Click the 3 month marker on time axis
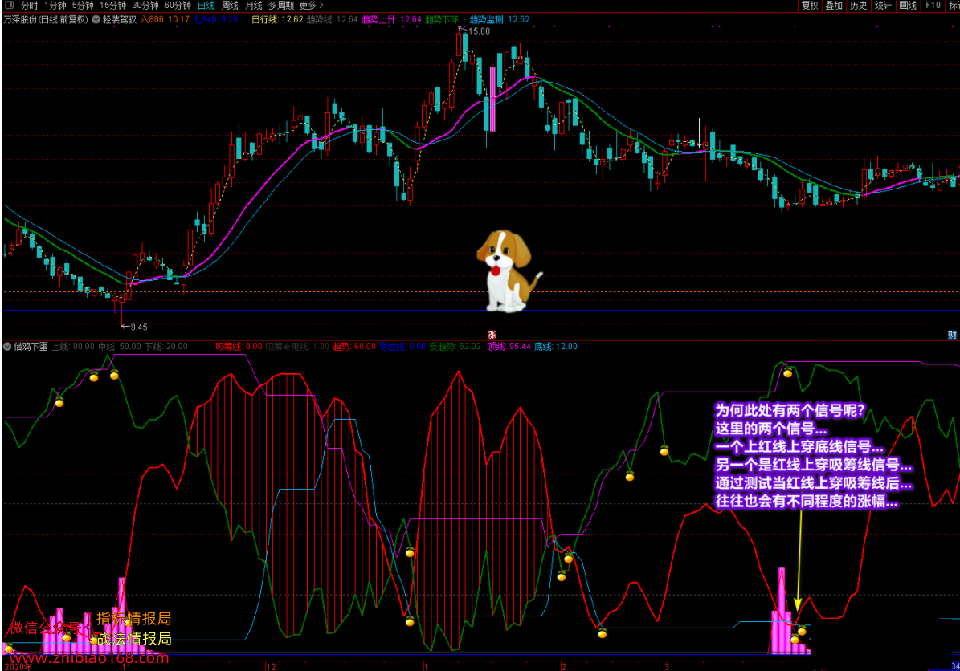 coord(667,666)
